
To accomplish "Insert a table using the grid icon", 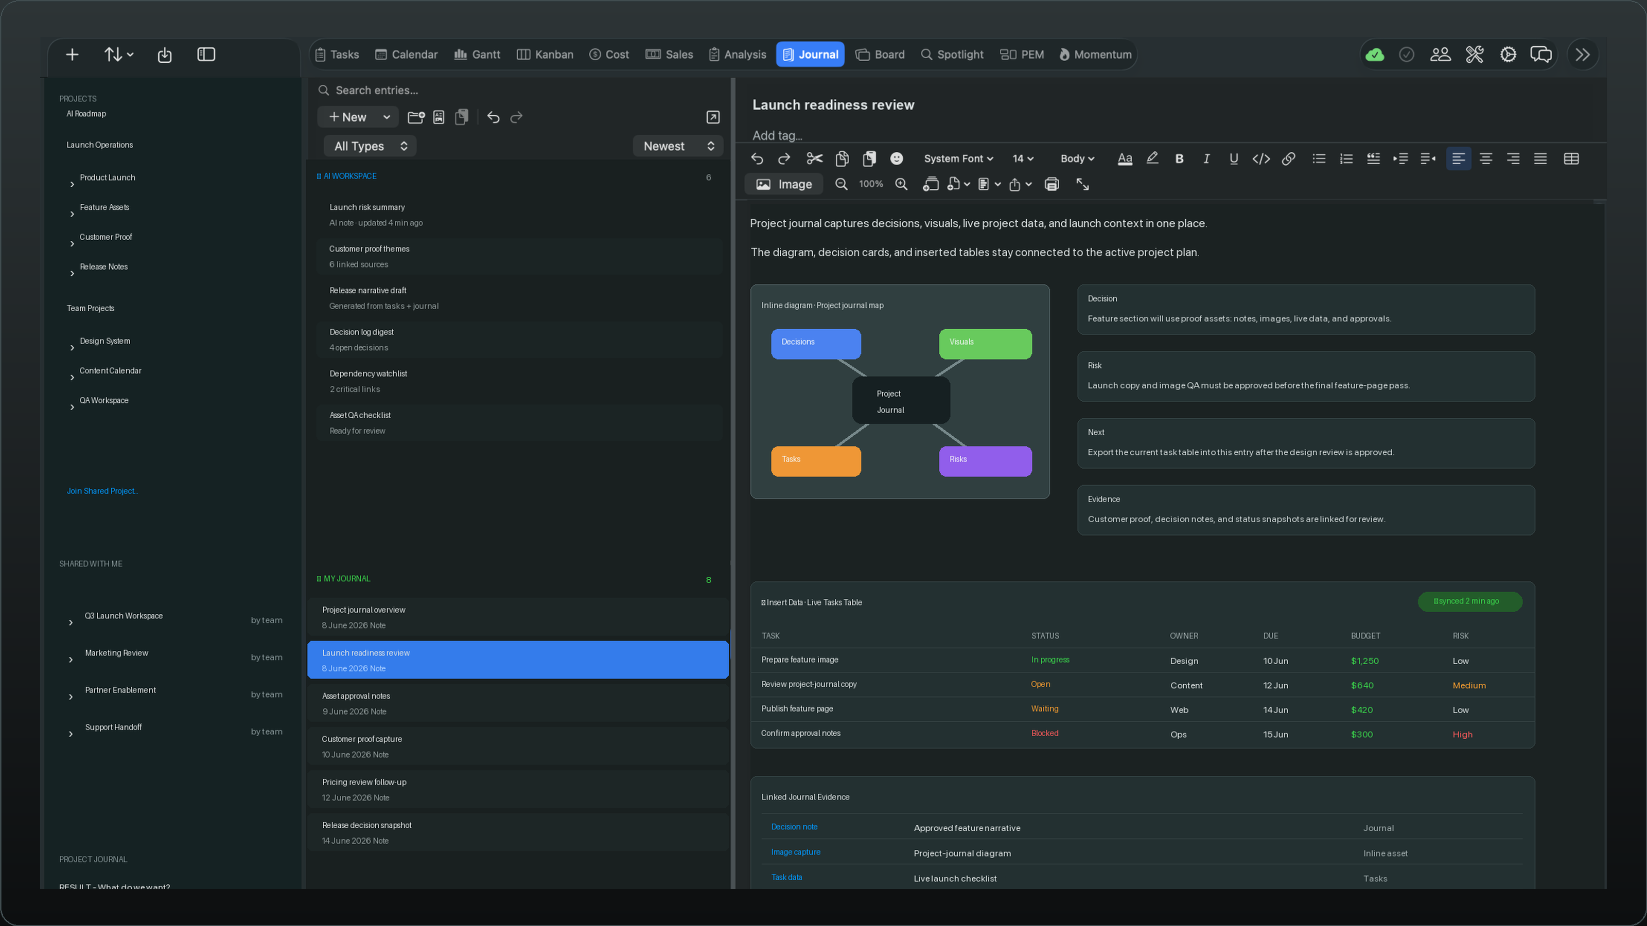I will pyautogui.click(x=1571, y=158).
